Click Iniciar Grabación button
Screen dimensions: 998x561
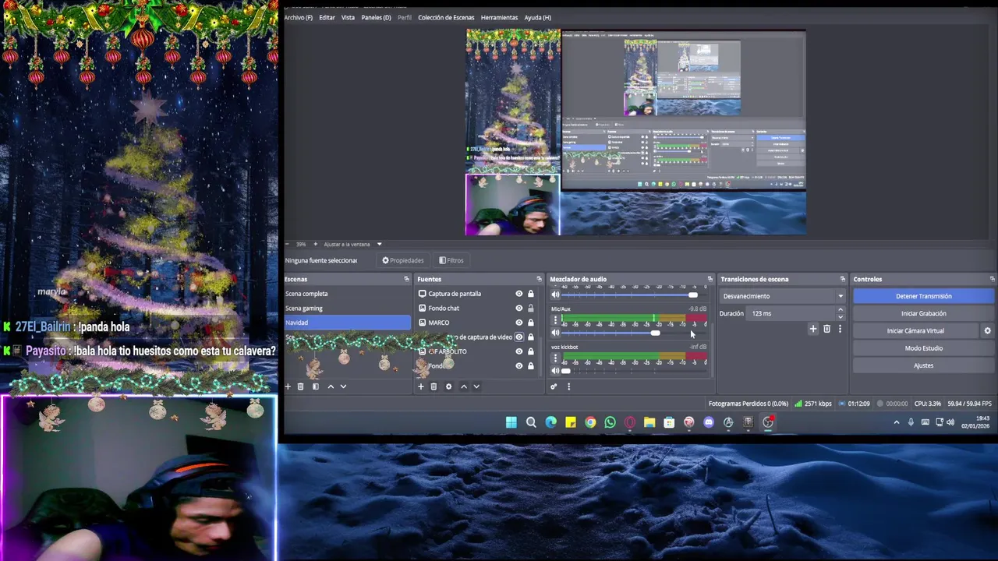(924, 313)
